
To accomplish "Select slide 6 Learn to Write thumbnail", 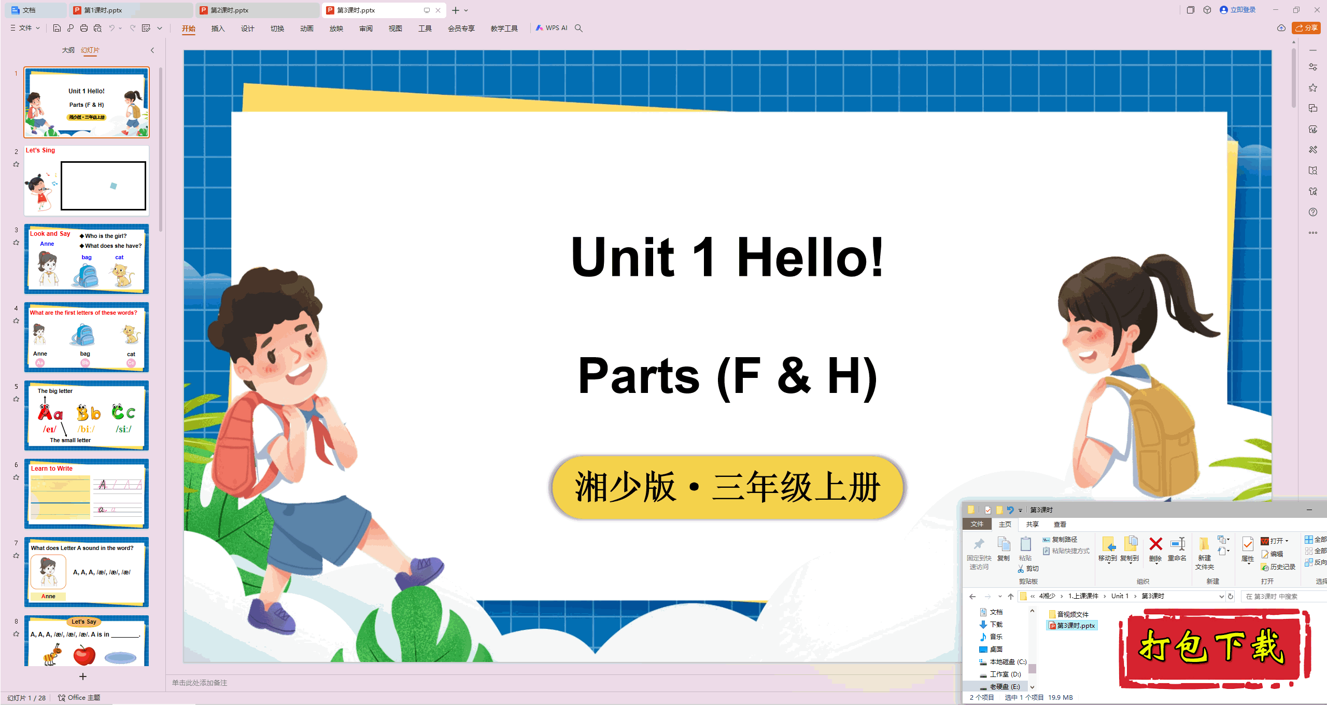I will click(x=87, y=494).
